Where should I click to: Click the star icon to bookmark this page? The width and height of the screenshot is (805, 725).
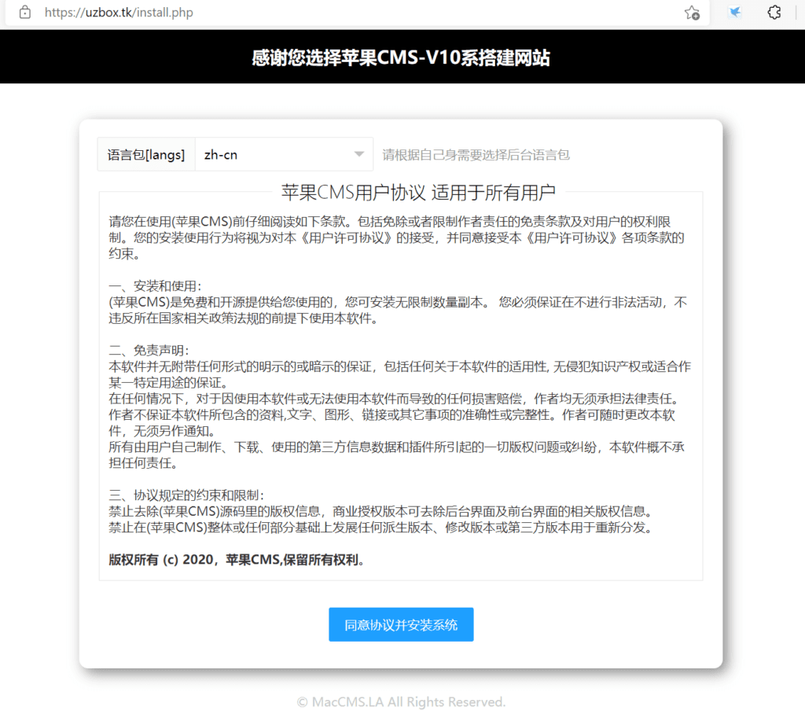691,13
